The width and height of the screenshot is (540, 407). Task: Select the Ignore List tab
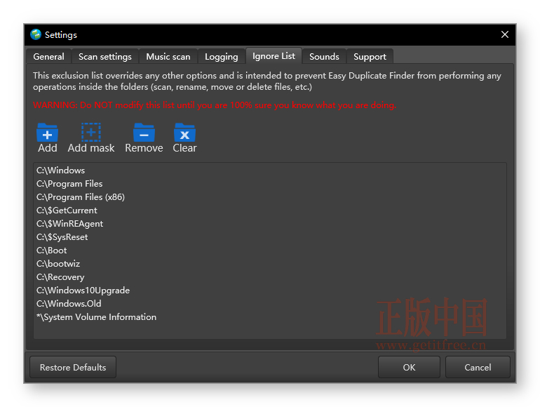tap(274, 56)
